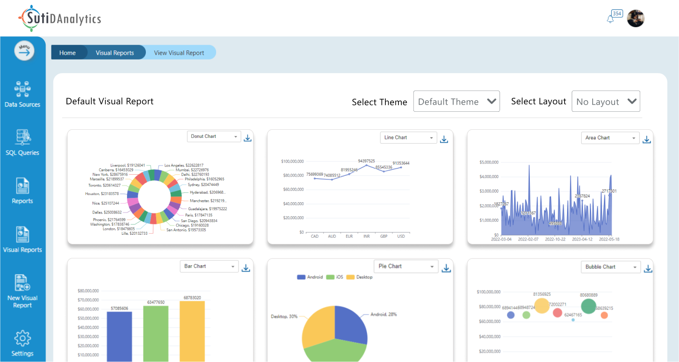Open Data Sources from the sidebar
The width and height of the screenshot is (679, 362).
22,94
